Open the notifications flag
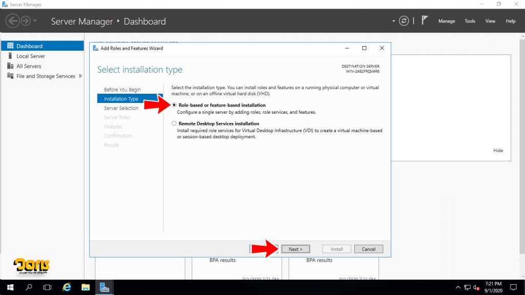Viewport: 525px width, 295px height. pos(425,20)
